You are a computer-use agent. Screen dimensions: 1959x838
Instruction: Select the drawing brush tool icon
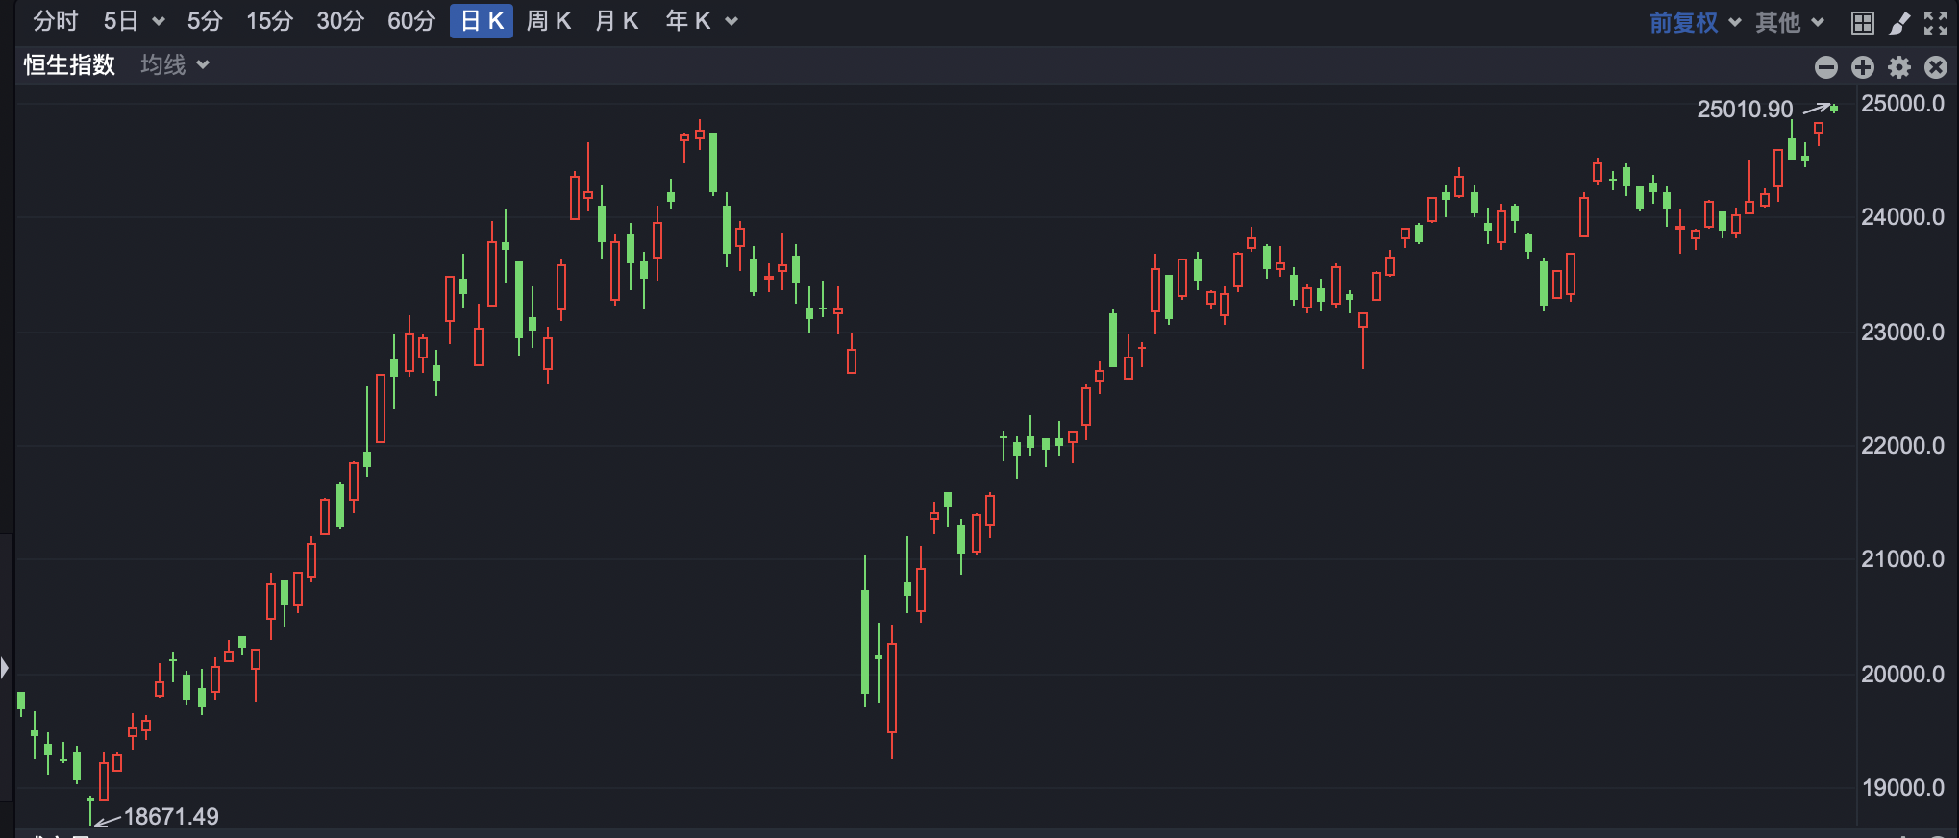pyautogui.click(x=1899, y=23)
